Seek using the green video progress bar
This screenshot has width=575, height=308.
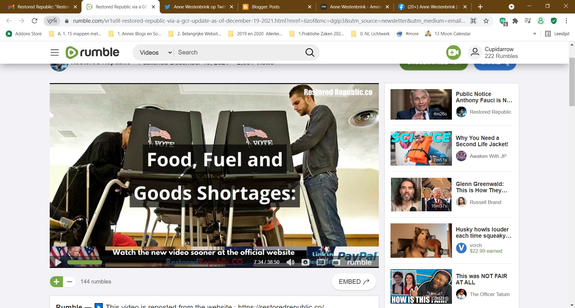(x=84, y=262)
